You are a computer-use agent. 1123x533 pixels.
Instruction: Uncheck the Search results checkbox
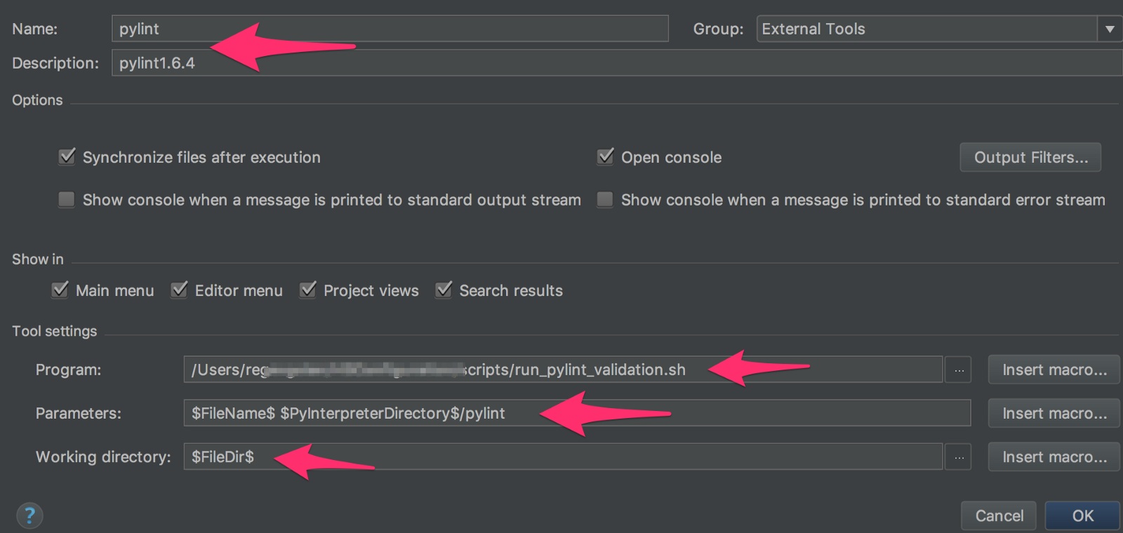(x=444, y=290)
